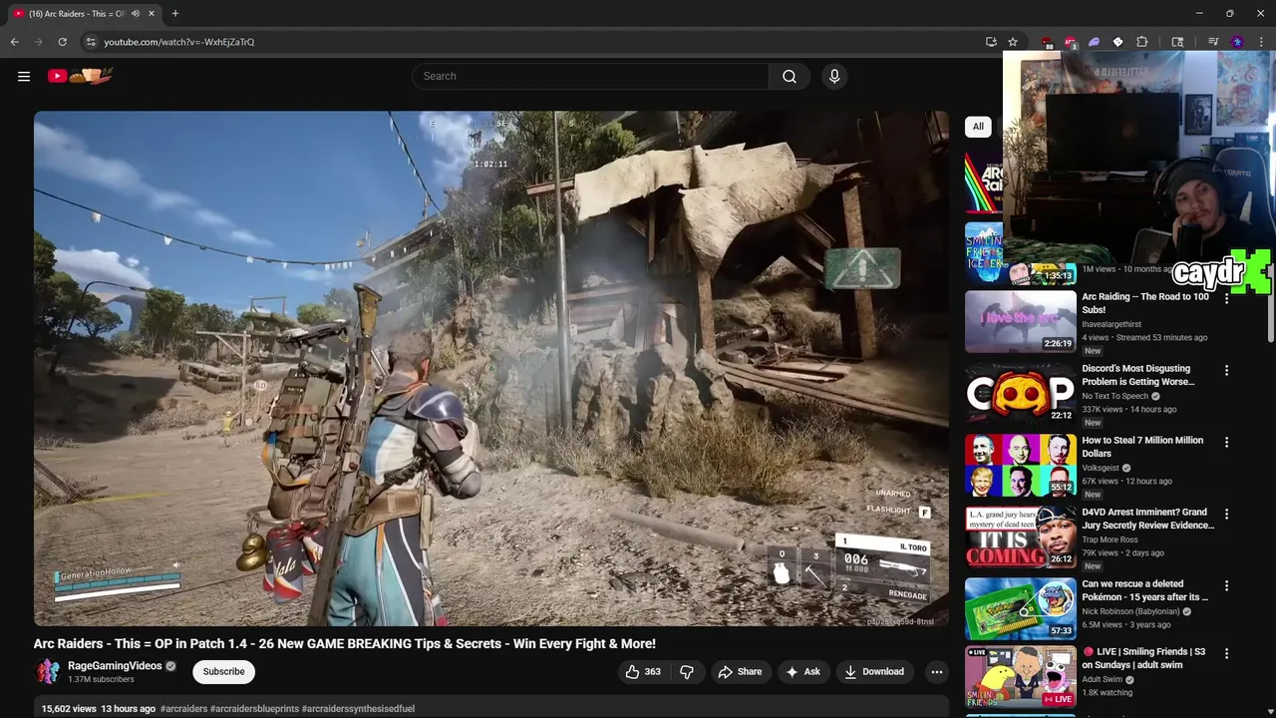1276x718 pixels.
Task: Click the address bar URL
Action: coord(179,42)
